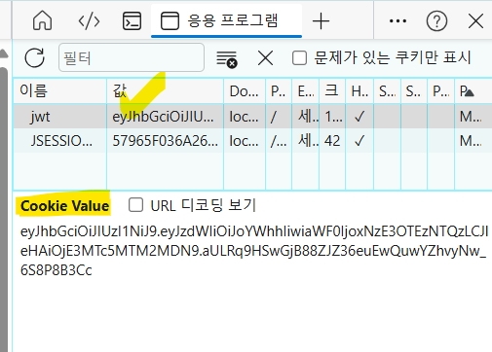Image resolution: width=492 pixels, height=352 pixels.
Task: Add a new tool with plus icon
Action: [321, 21]
